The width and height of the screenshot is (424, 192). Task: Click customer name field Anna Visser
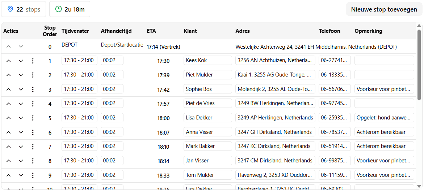click(207, 132)
